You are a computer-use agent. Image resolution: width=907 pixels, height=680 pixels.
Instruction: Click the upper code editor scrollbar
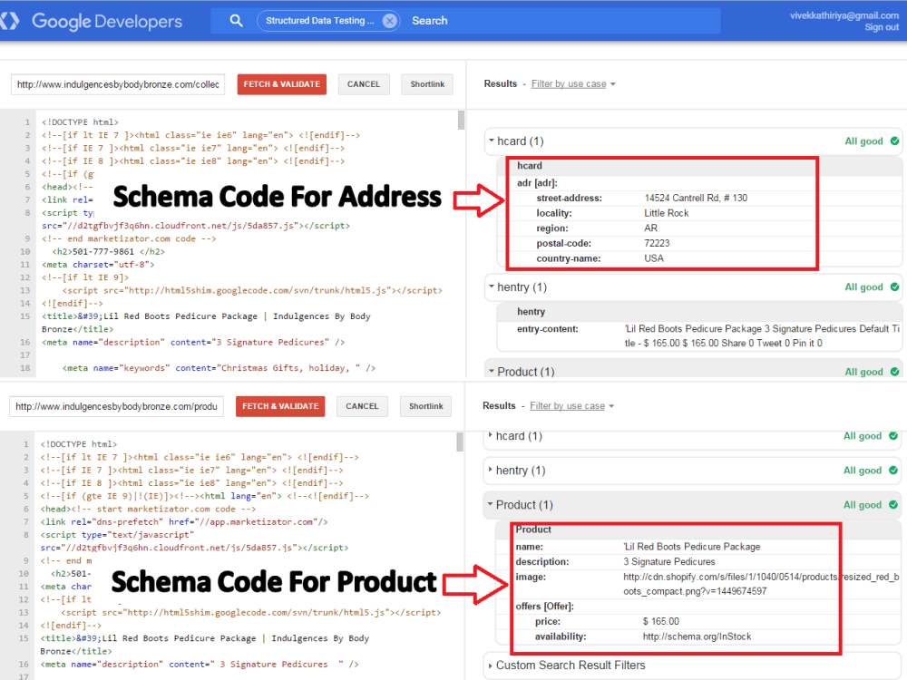(461, 120)
